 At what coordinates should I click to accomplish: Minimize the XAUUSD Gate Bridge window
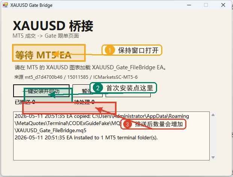click(189, 5)
